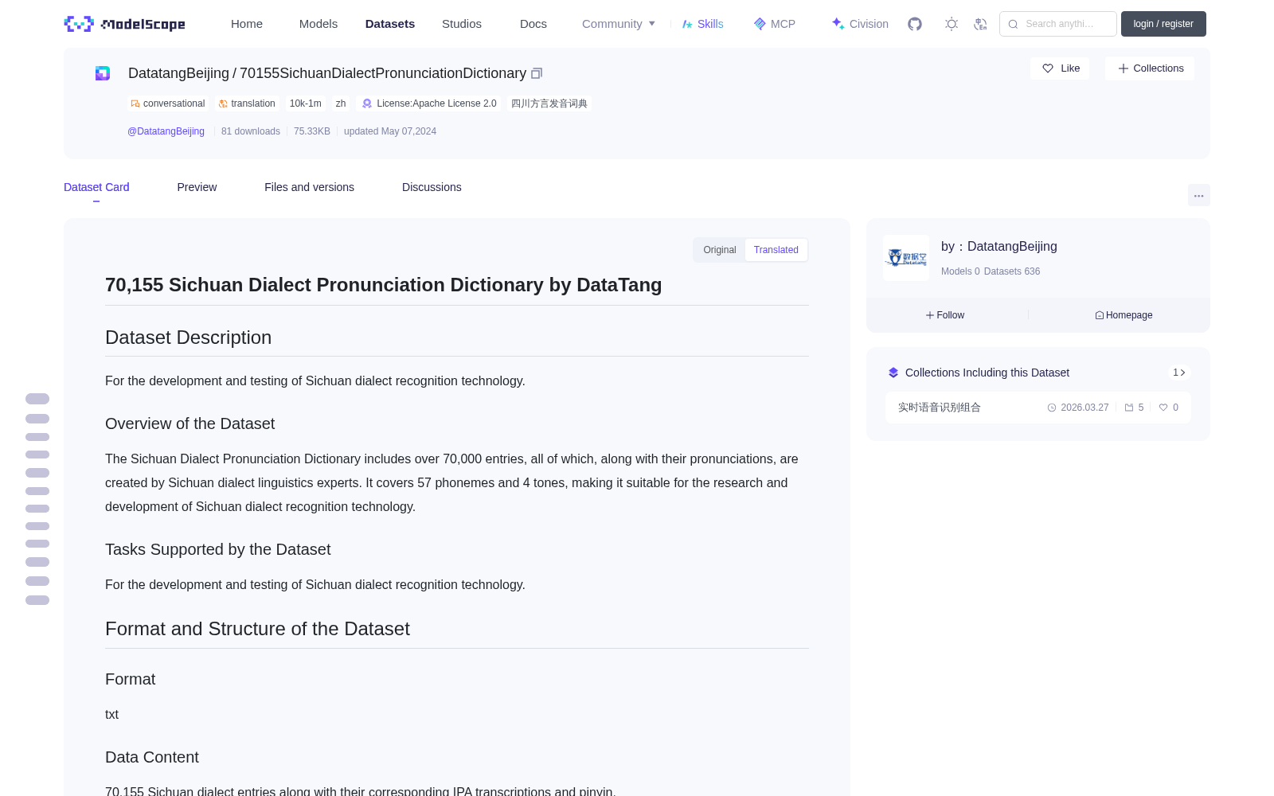Open the by: DatatangBeijing publisher name
Screen dimensions: 1274x796
click(x=999, y=247)
